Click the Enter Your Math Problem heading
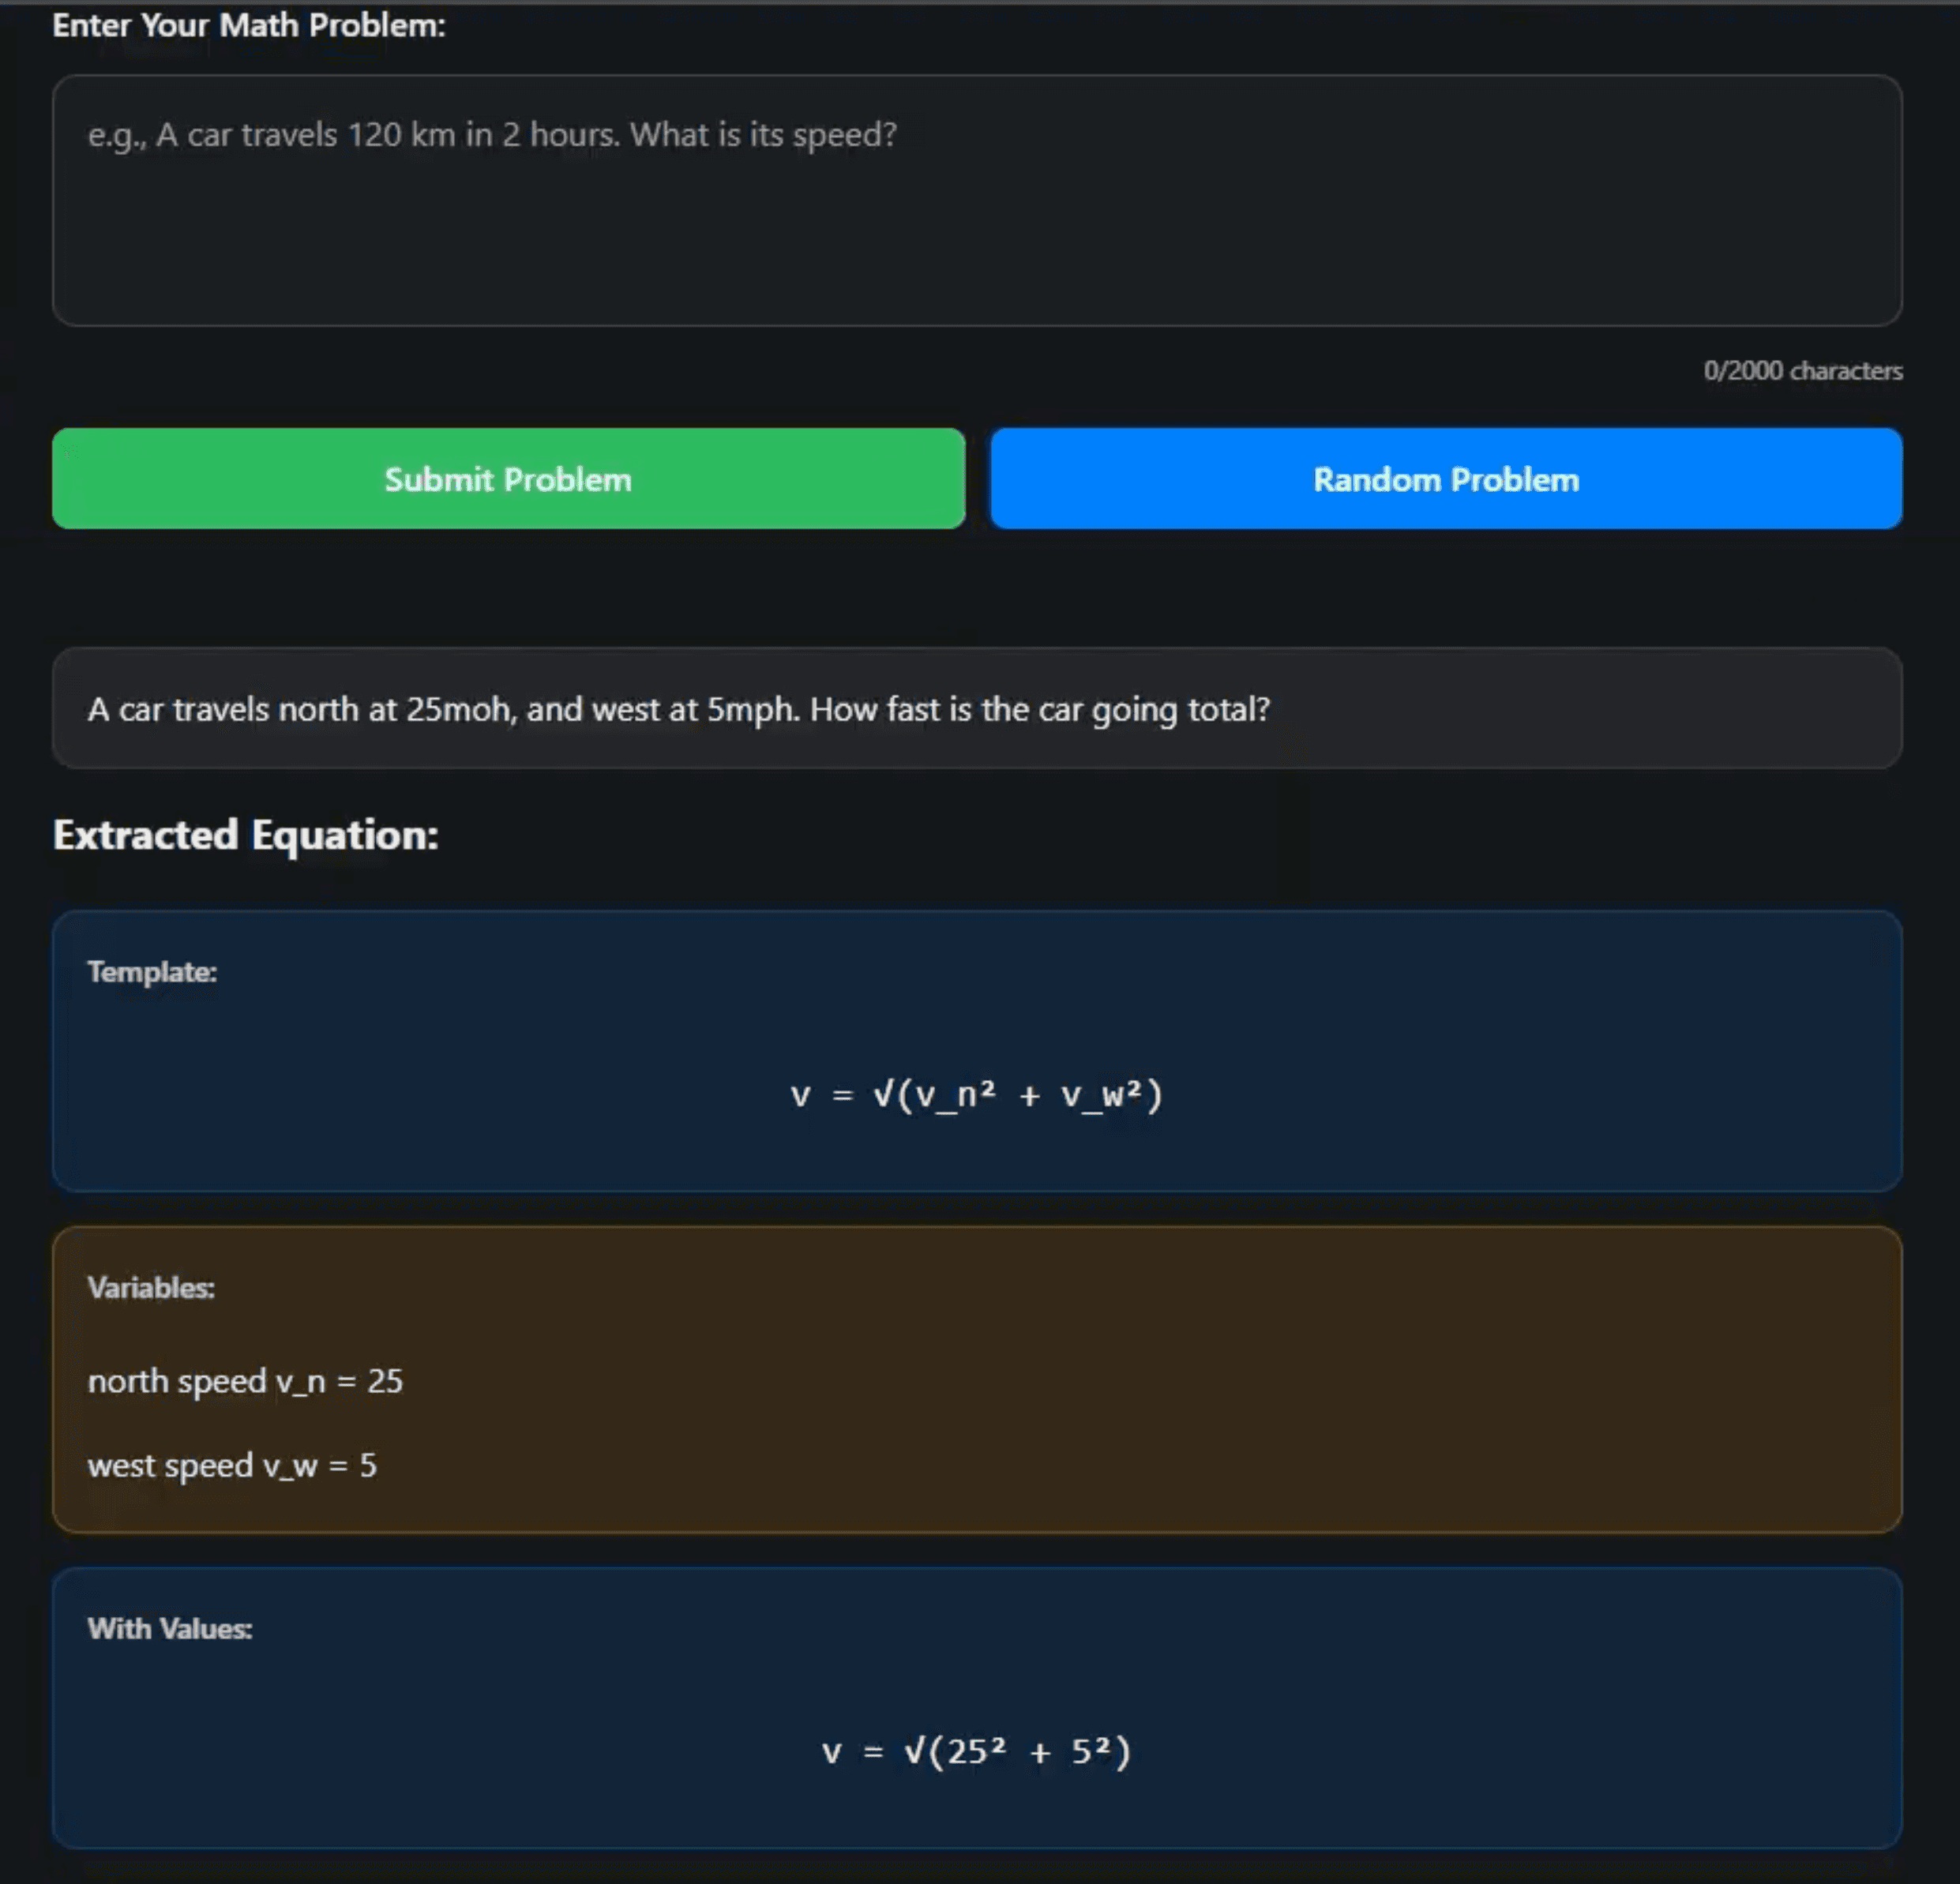Image resolution: width=1960 pixels, height=1884 pixels. tap(248, 25)
